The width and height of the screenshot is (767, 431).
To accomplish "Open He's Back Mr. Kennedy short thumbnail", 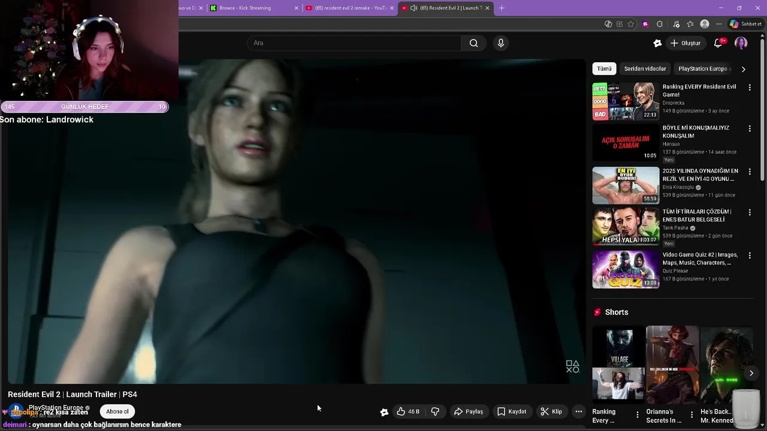I will 726,364.
